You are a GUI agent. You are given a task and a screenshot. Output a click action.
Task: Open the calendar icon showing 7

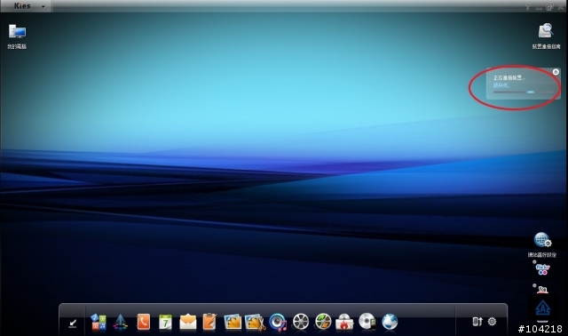point(166,322)
